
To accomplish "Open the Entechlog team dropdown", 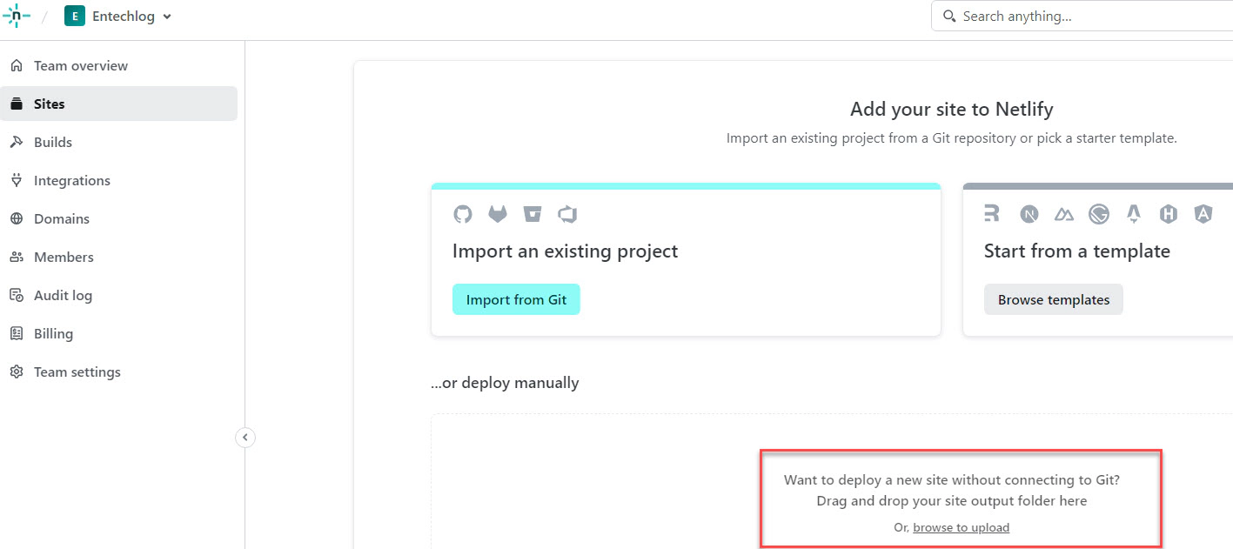I will point(118,17).
